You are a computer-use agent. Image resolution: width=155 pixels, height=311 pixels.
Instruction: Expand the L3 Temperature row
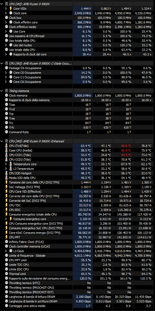tap(6, 169)
